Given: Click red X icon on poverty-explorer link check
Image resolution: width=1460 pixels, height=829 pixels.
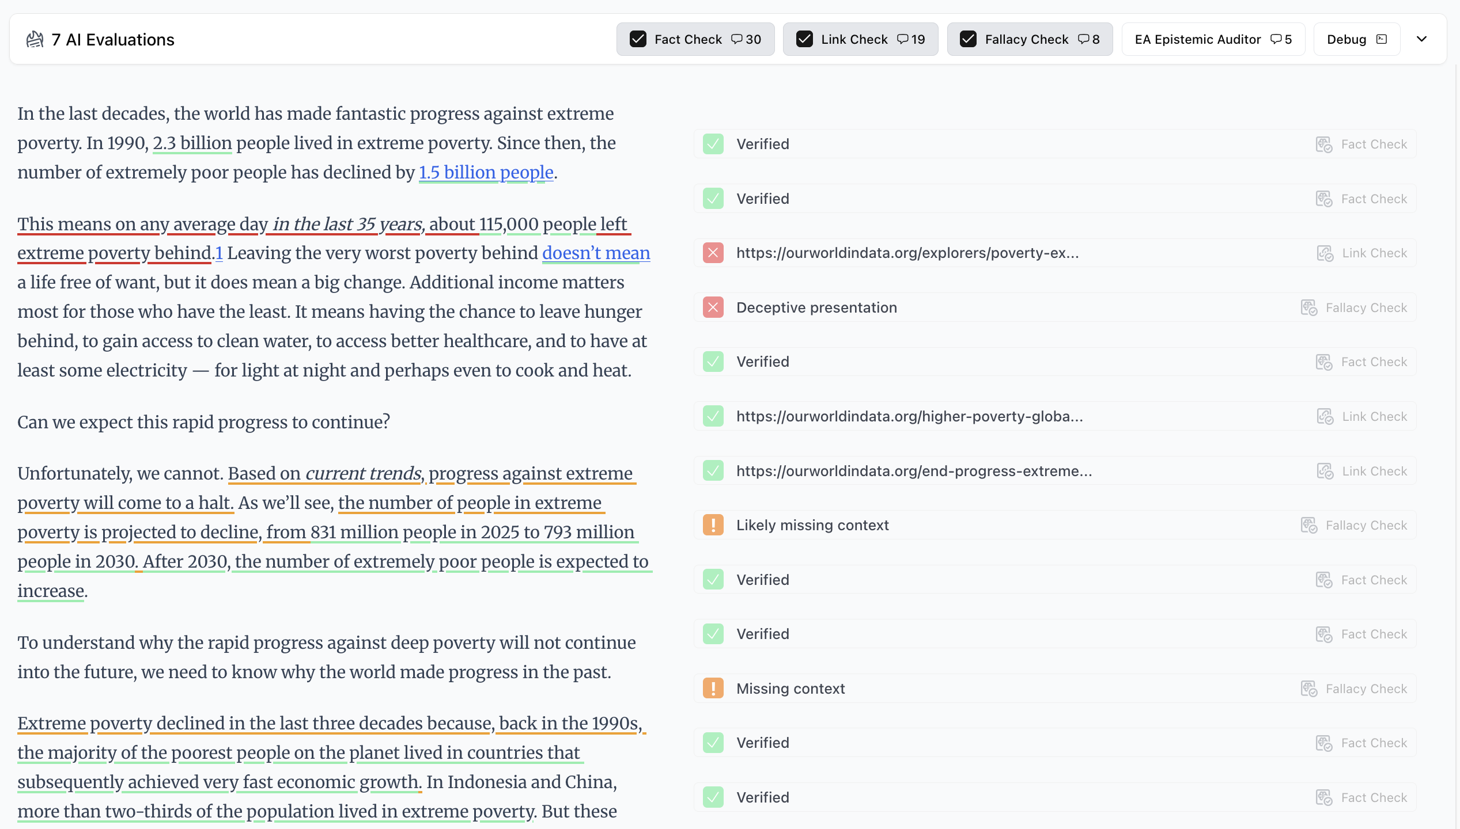Looking at the screenshot, I should coord(713,253).
